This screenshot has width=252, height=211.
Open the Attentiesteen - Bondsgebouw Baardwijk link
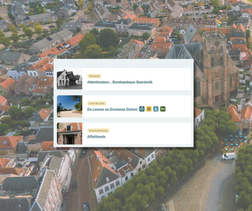tap(120, 82)
